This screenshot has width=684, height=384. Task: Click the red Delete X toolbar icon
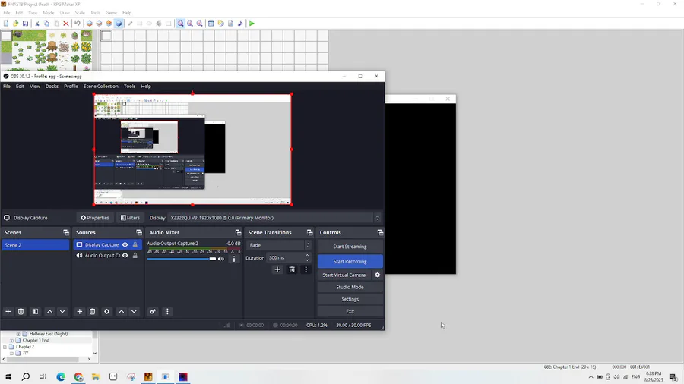point(66,24)
